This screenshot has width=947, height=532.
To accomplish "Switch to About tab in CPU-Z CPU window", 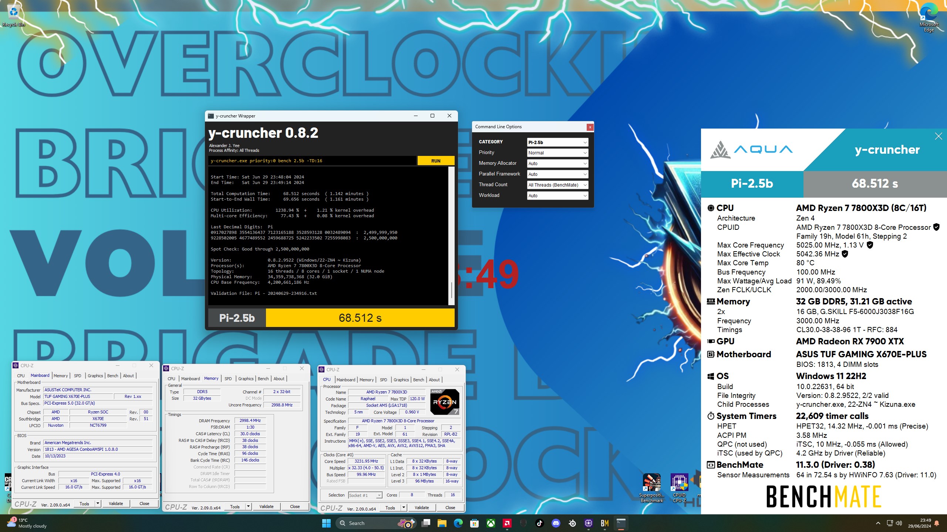I will [434, 380].
